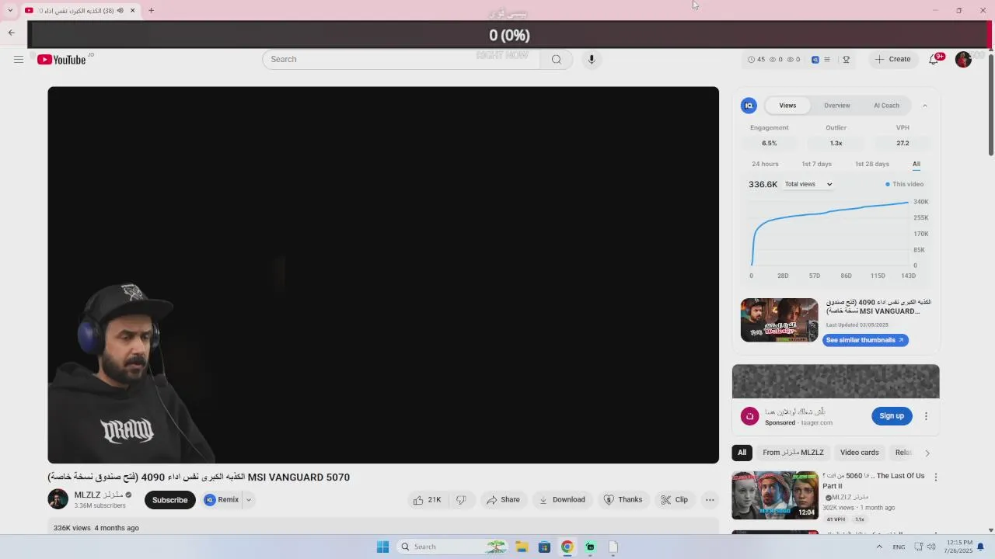Open options menu for sponsored taager ad

(x=926, y=416)
